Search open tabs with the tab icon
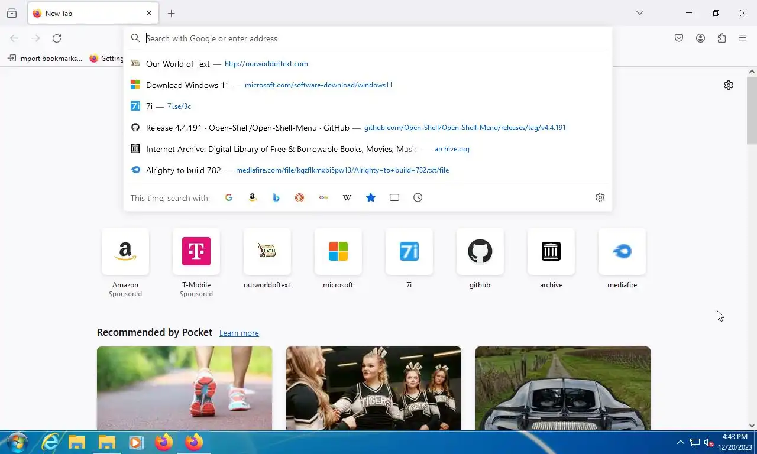757x454 pixels. pos(394,197)
